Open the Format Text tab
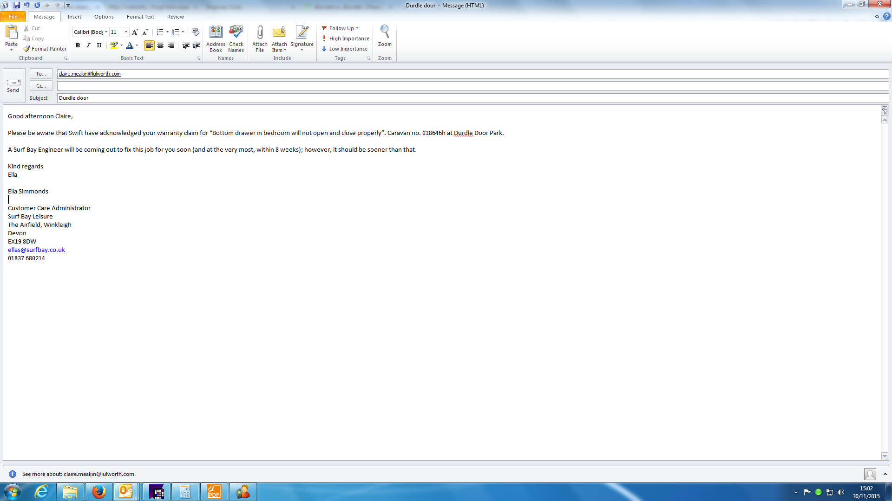This screenshot has height=501, width=892. pyautogui.click(x=140, y=17)
